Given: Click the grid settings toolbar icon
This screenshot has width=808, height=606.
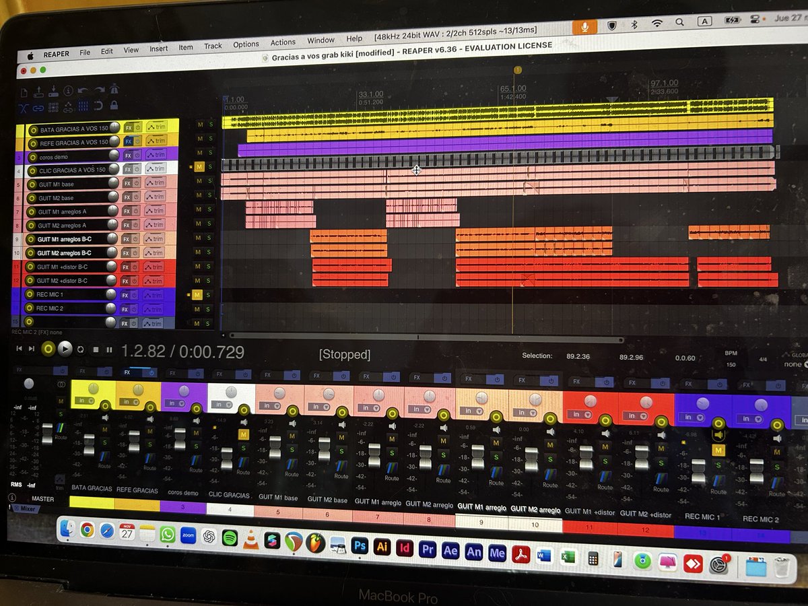Looking at the screenshot, I should [82, 106].
